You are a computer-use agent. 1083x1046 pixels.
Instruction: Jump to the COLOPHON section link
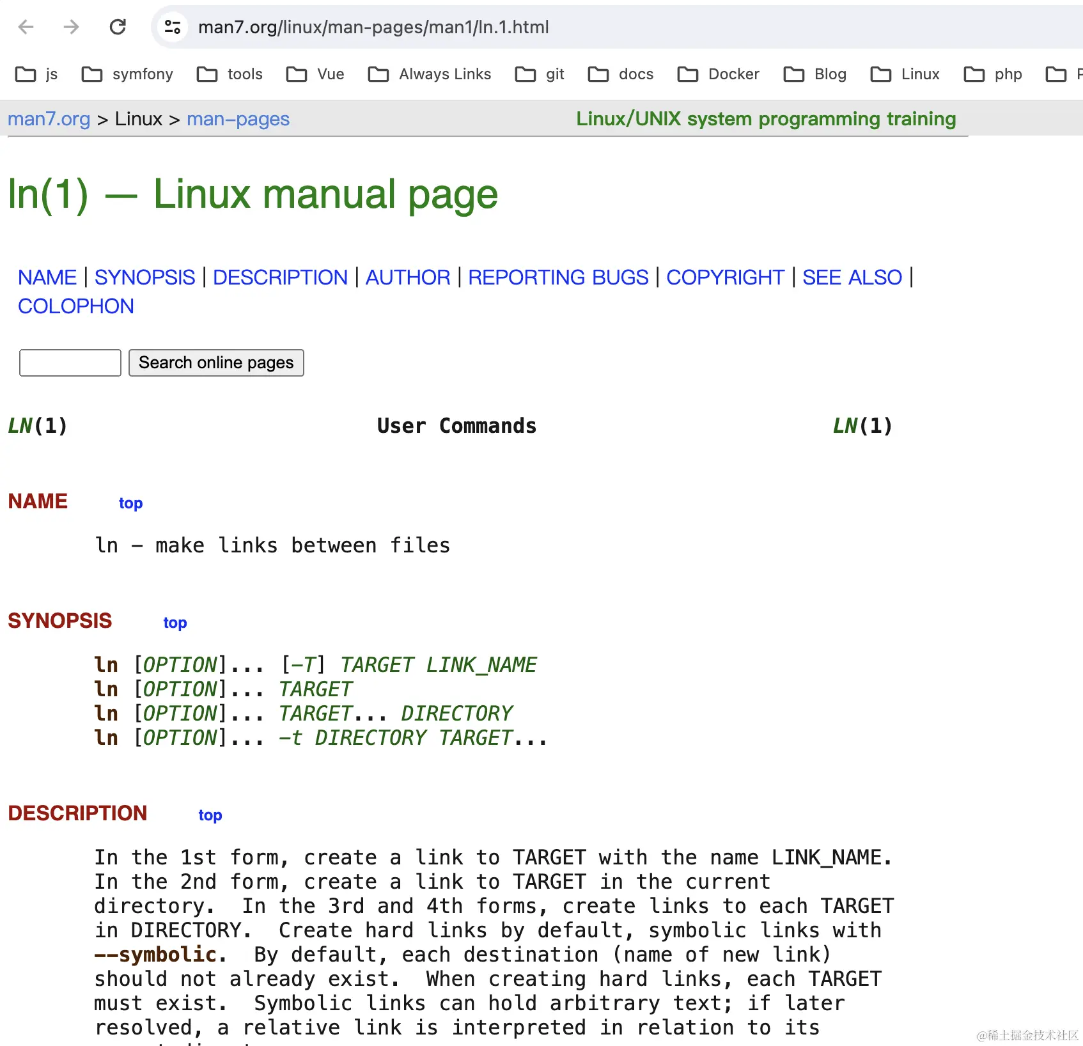click(76, 306)
